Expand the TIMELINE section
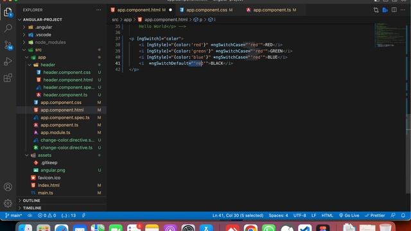Viewport: 411px width, 231px height. pyautogui.click(x=32, y=208)
